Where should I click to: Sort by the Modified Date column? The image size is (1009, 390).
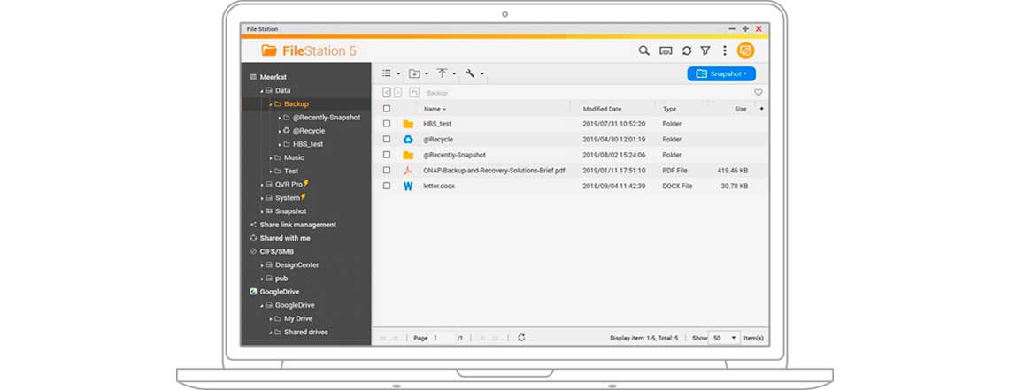pyautogui.click(x=602, y=109)
